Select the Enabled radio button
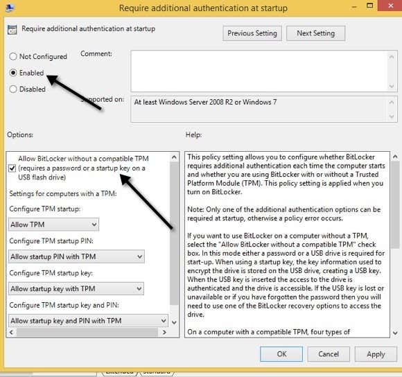This screenshot has height=377, width=402. click(x=13, y=73)
